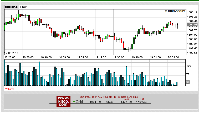Click the Gold spot price 1504.30

point(95,102)
